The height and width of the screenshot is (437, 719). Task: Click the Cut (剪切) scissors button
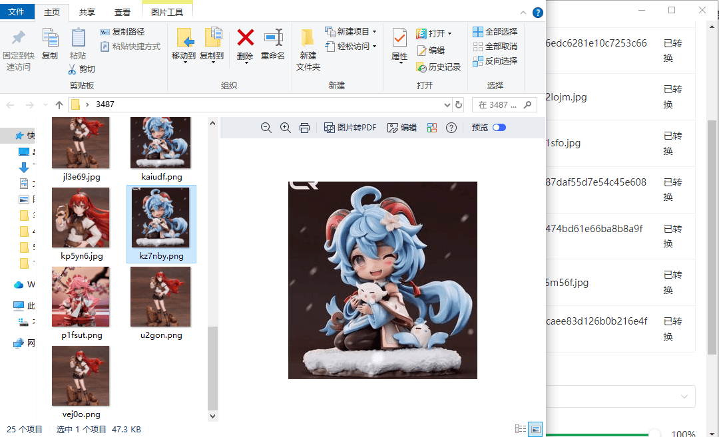[81, 69]
